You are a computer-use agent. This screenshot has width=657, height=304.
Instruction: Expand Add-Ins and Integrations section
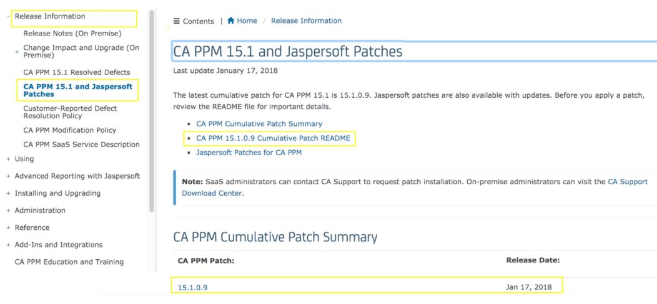[x=8, y=245]
